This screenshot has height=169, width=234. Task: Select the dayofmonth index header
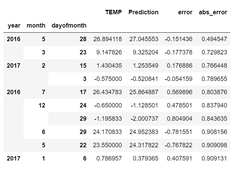coord(68,26)
